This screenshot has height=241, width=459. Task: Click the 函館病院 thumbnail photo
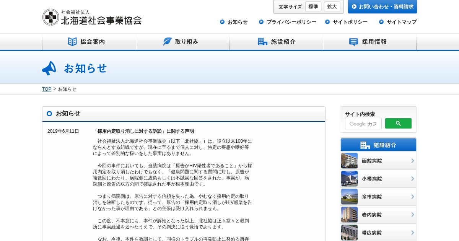point(350,161)
